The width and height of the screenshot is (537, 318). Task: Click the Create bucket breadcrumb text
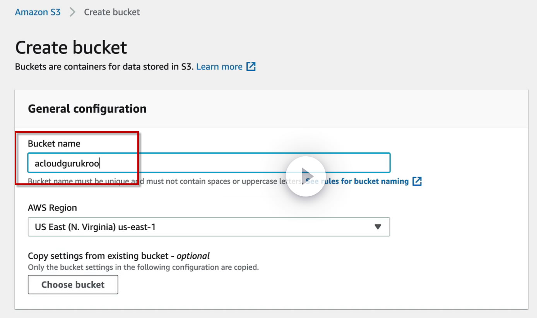pyautogui.click(x=112, y=12)
